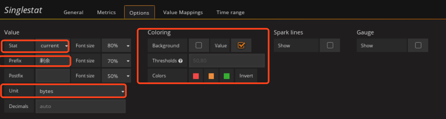The width and height of the screenshot is (446, 119).
Task: Click the Invert colors button
Action: 246,76
